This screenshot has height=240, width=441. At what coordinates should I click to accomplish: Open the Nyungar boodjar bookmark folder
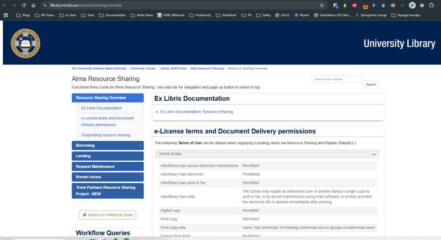pyautogui.click(x=406, y=15)
